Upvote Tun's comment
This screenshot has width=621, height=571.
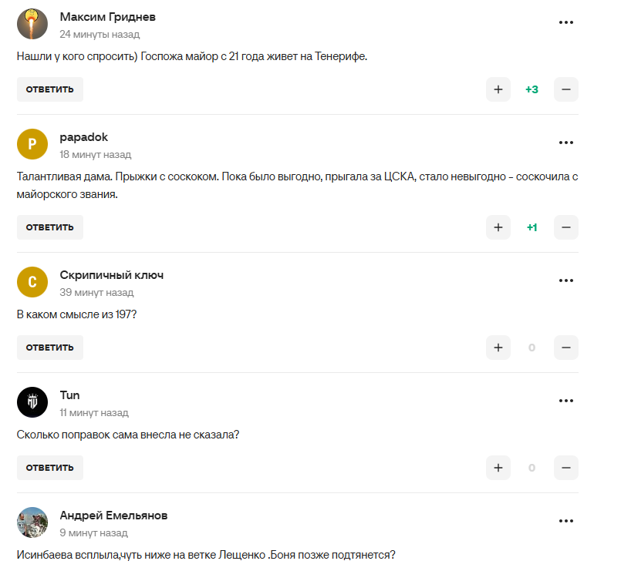[x=498, y=468]
